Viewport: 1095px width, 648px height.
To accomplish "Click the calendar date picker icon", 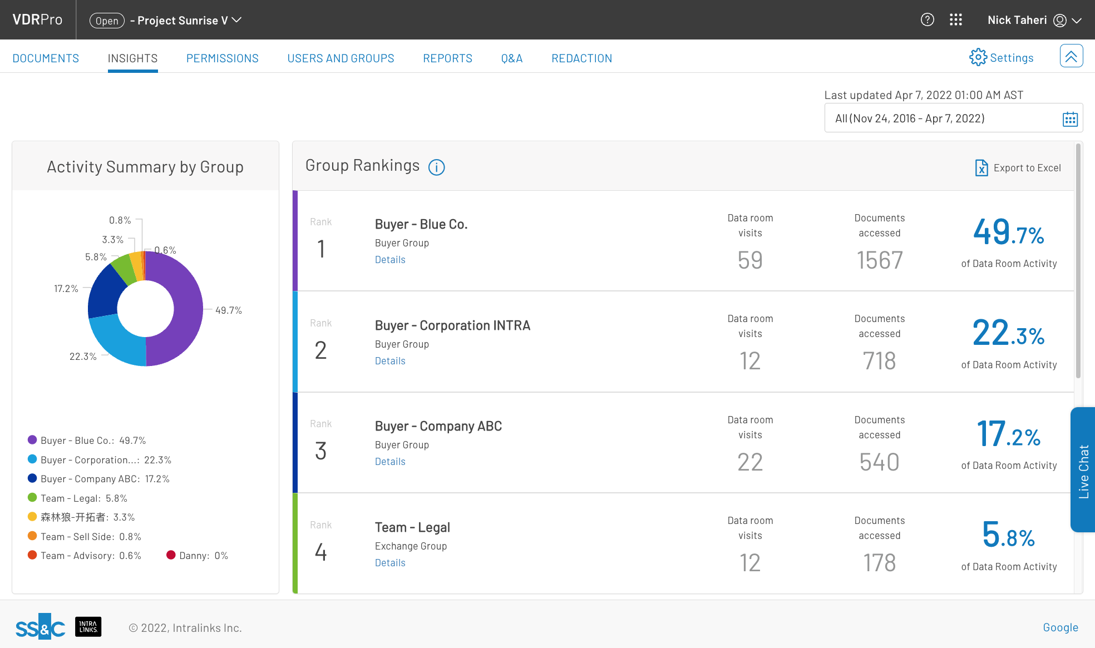I will [1071, 119].
